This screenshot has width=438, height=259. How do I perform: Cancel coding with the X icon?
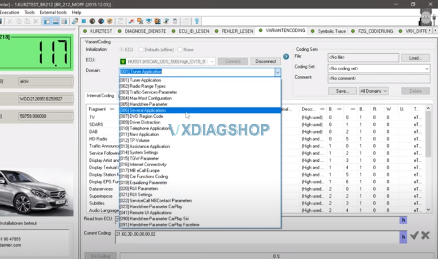pyautogui.click(x=425, y=236)
